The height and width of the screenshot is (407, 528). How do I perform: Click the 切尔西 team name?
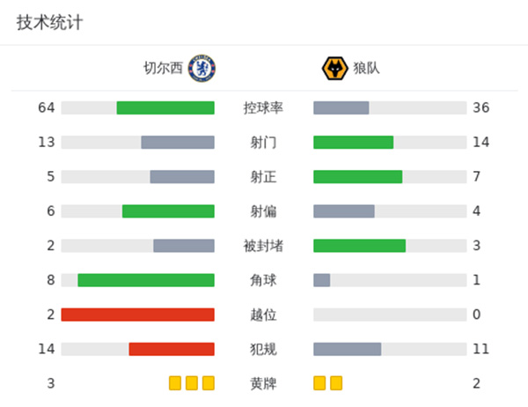tap(164, 68)
